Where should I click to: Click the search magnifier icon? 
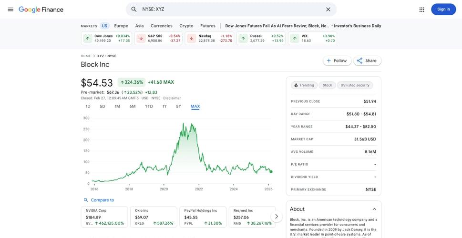[134, 10]
